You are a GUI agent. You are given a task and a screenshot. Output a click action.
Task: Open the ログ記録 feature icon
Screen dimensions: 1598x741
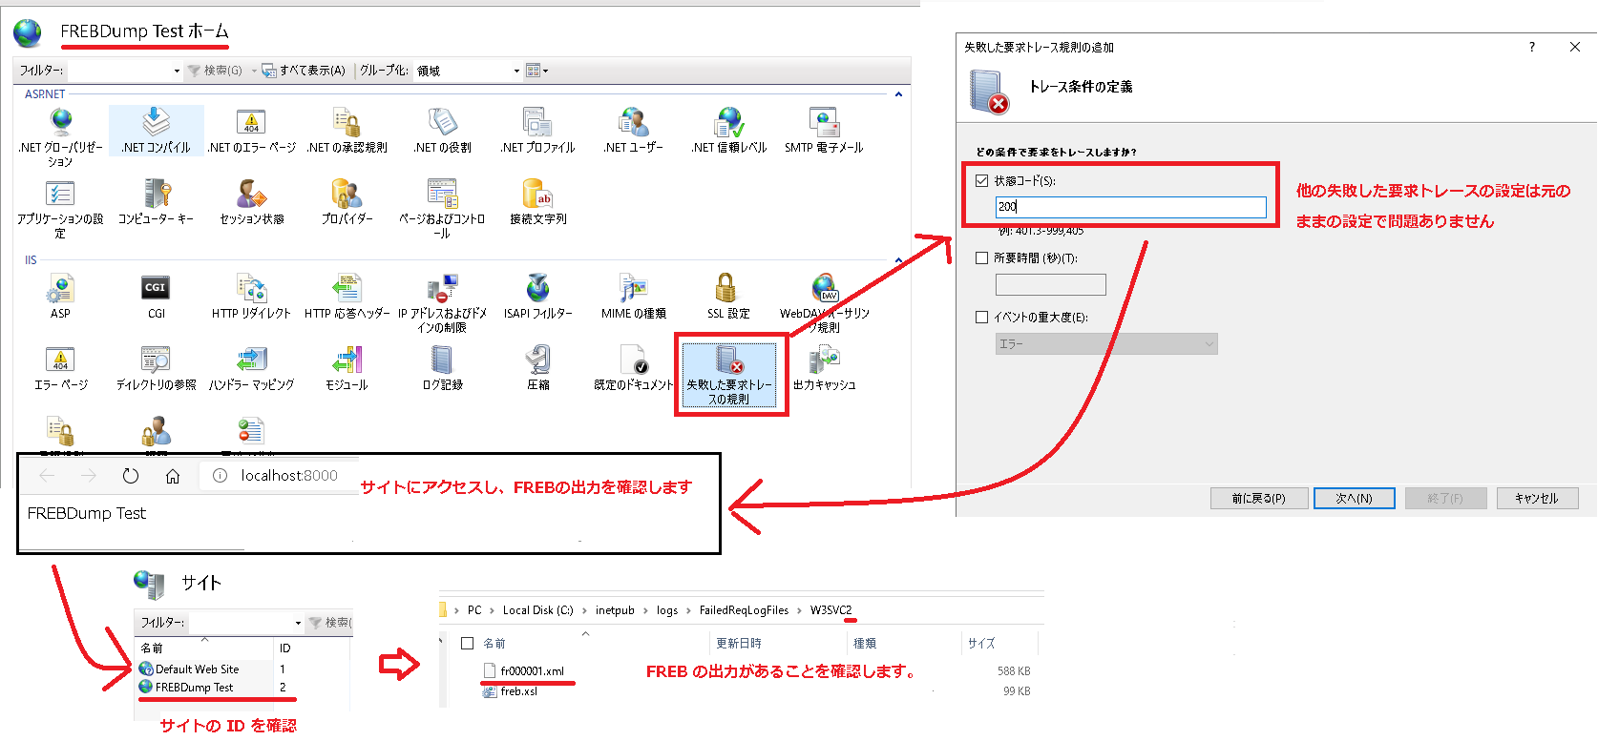coord(442,367)
